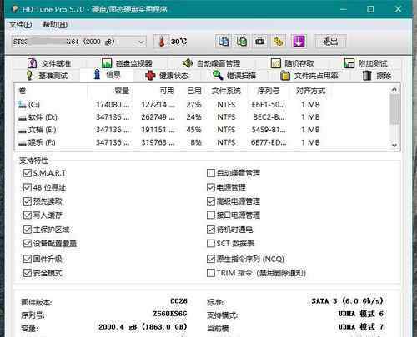Toggle the 电源管理 checkbox

click(x=211, y=187)
